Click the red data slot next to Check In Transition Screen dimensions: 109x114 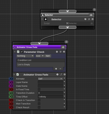click(11, 100)
